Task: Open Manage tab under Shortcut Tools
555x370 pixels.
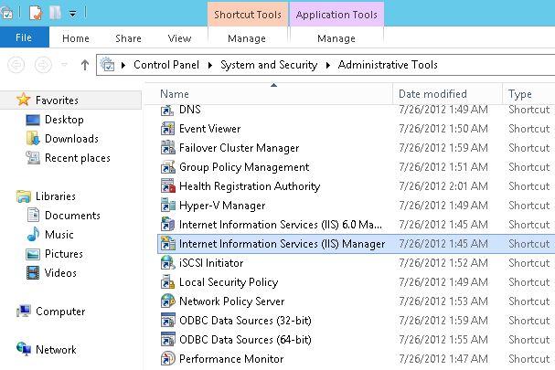Action: point(247,37)
